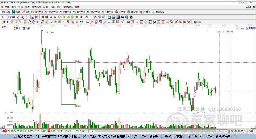Viewport: 256px width, 139px height.
Task: Open the P四方形 square tool
Action: (37, 12)
